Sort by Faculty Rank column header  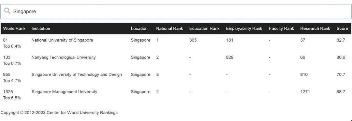pyautogui.click(x=281, y=28)
